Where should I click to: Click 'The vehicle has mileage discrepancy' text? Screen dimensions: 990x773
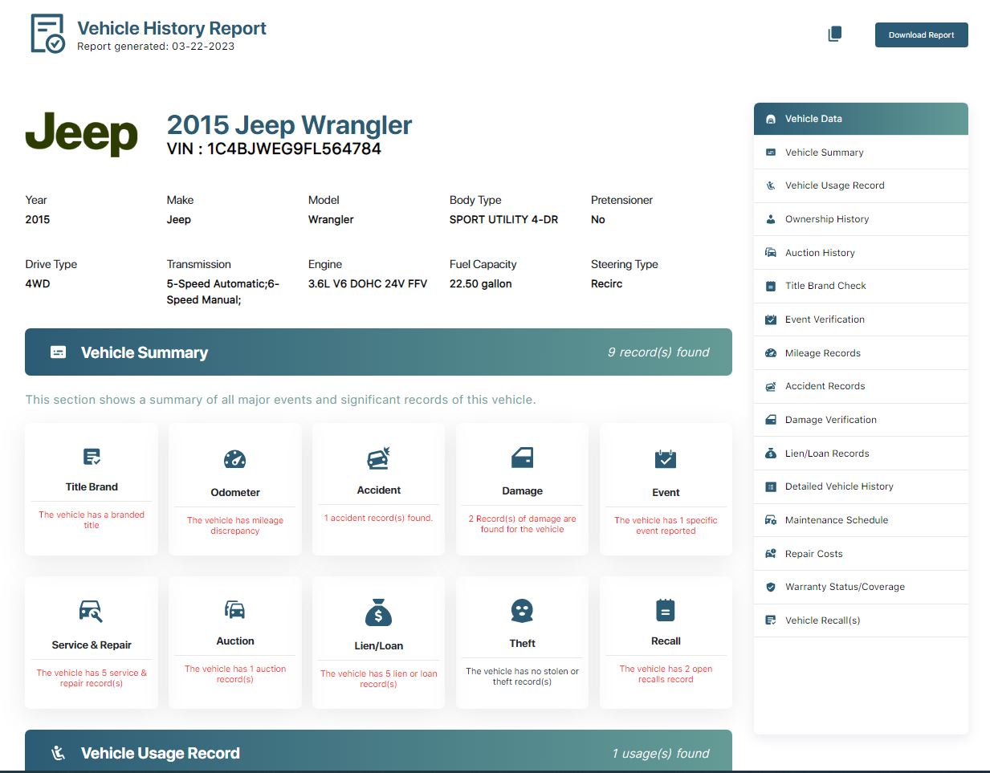235,526
